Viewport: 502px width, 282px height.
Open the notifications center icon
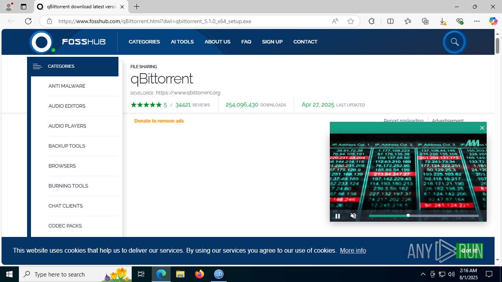(x=489, y=274)
